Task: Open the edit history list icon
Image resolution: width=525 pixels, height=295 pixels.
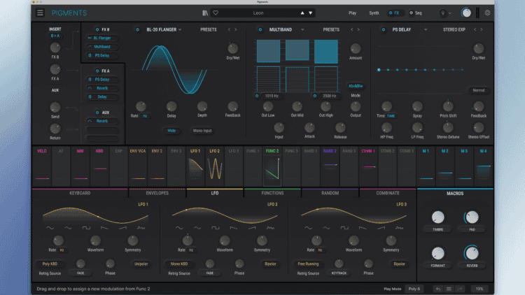Action: coord(449,289)
